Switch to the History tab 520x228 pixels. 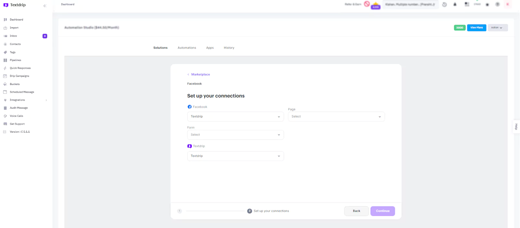pyautogui.click(x=229, y=48)
